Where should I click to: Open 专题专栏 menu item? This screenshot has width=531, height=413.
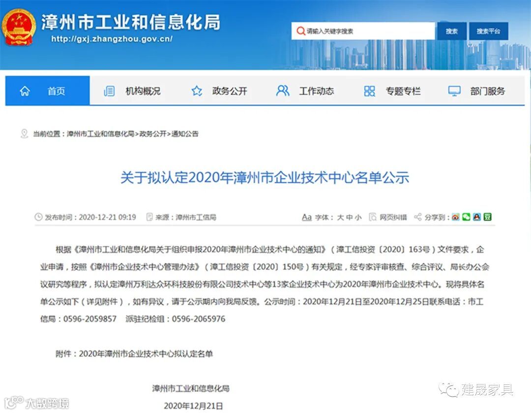[x=403, y=91]
